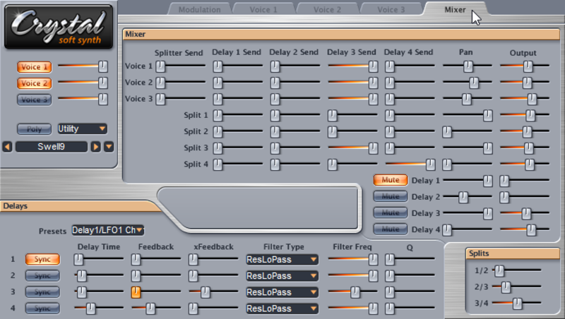
Task: Mute the Delay 3 line
Action: pos(391,213)
